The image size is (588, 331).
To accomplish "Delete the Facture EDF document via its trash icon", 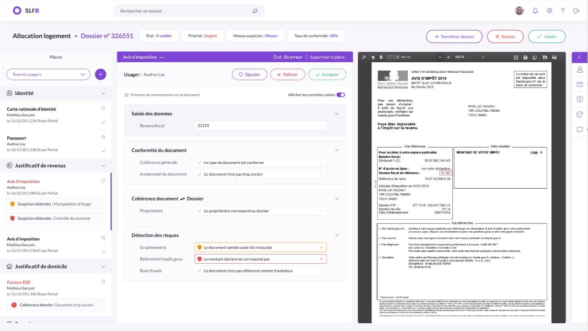I will tap(103, 282).
